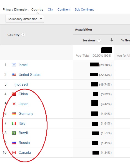The height and width of the screenshot is (164, 130).
Task: Open the Secondary dimension dropdown
Action: pyautogui.click(x=25, y=19)
